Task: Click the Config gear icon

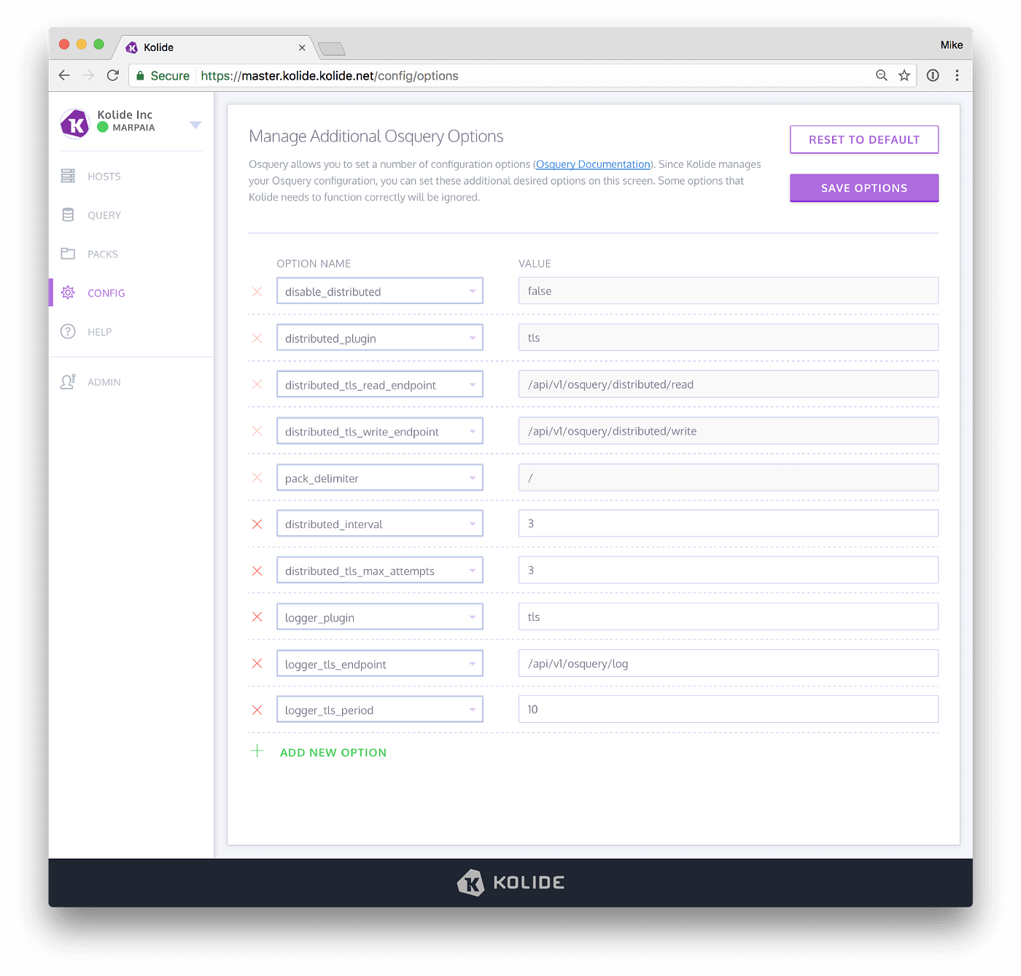Action: click(x=68, y=292)
